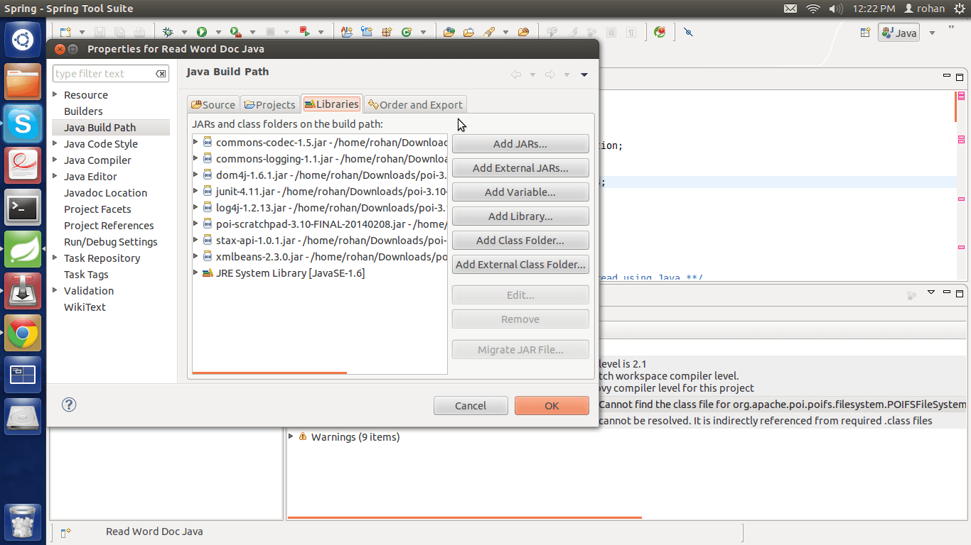Select Javadoc Location in the tree

click(x=105, y=193)
